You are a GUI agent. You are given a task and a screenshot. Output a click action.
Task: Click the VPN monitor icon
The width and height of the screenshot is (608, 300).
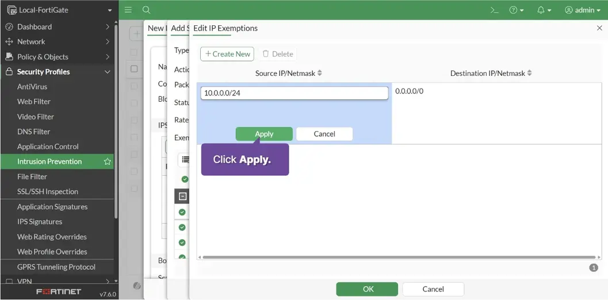[9, 282]
